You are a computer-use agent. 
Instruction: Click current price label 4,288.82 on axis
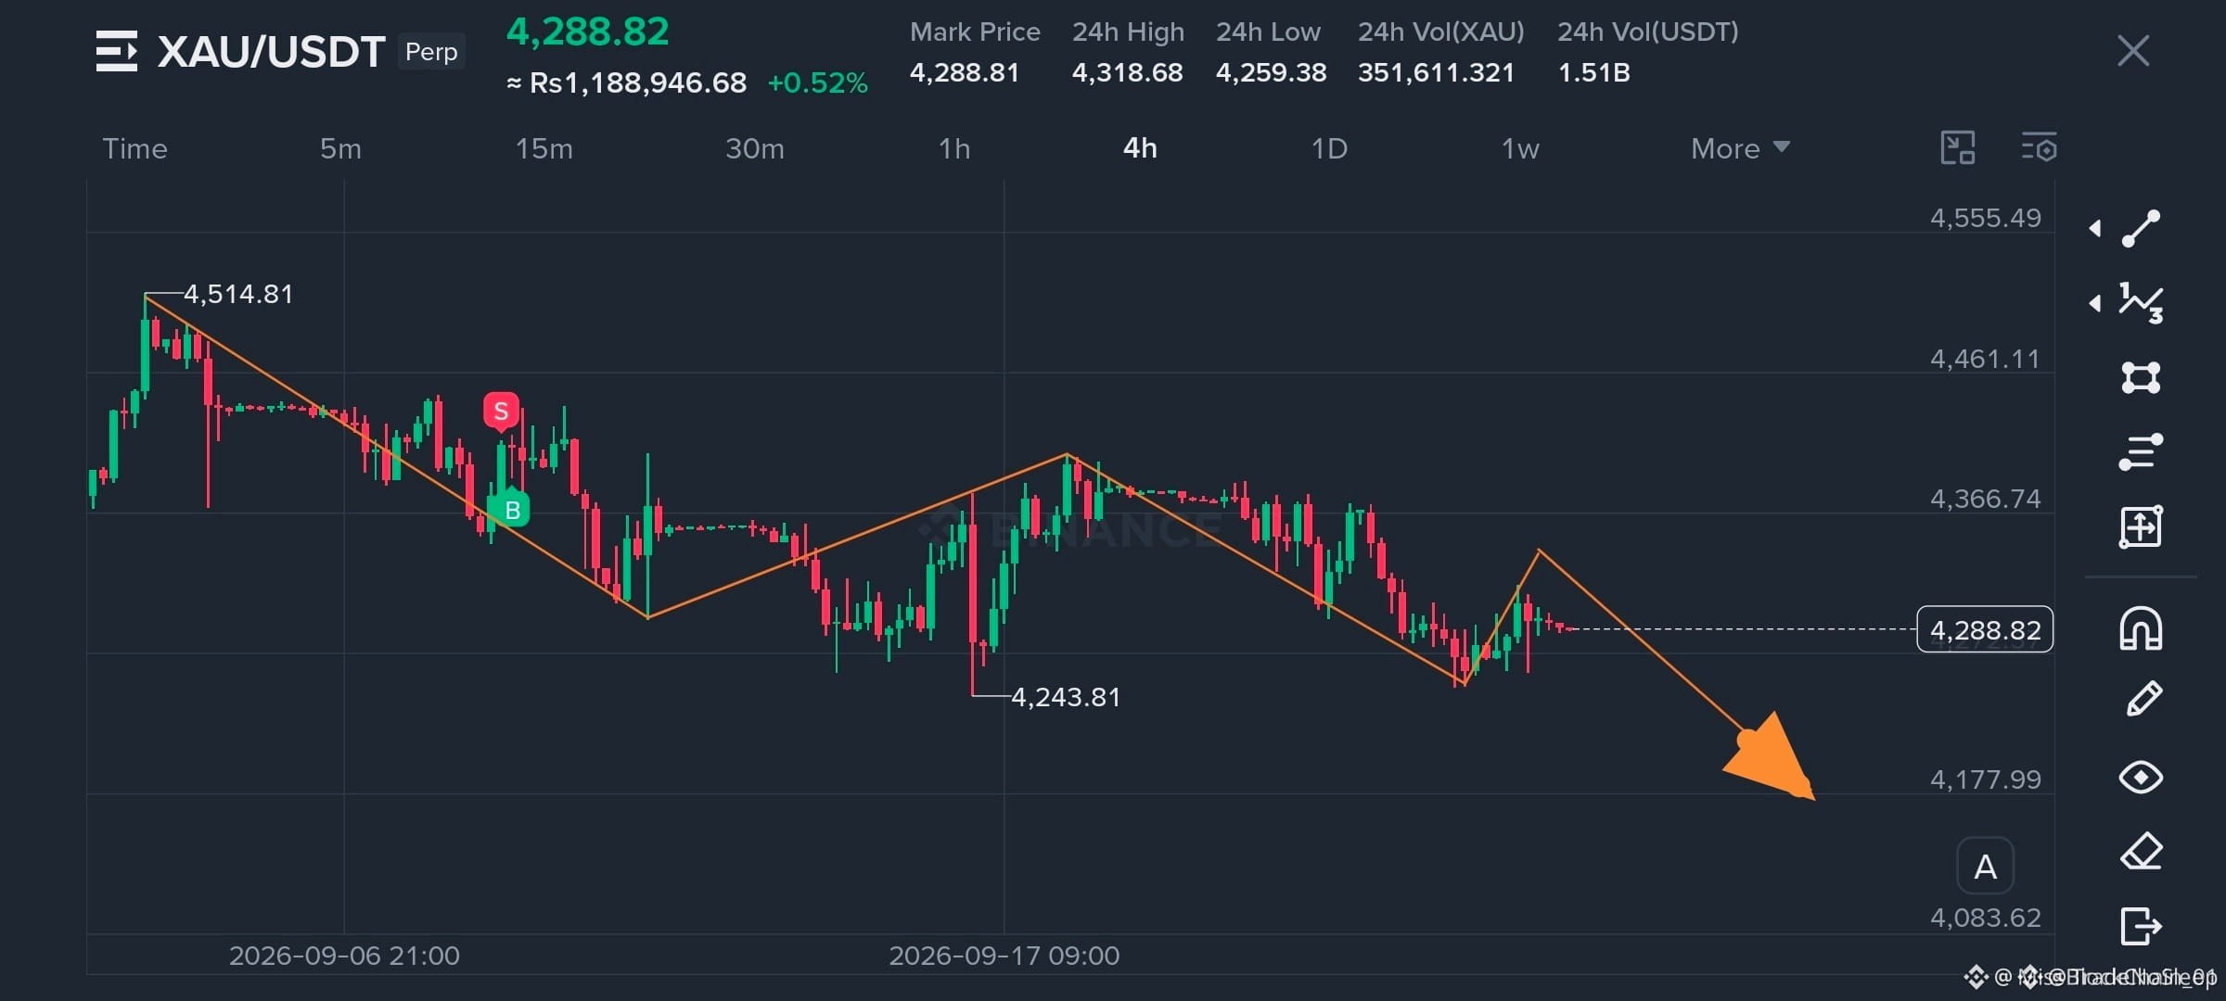tap(1985, 629)
